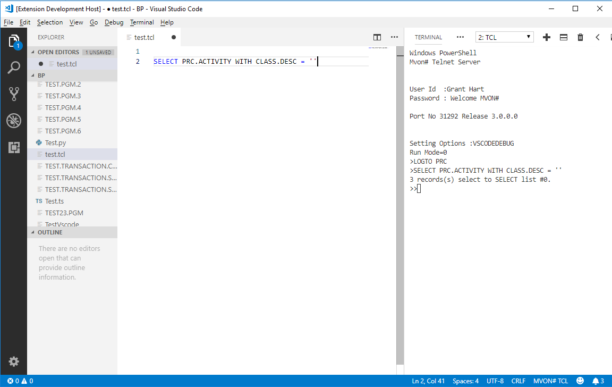Viewport: 612px width, 387px height.
Task: Open the Help menu
Action: tap(167, 22)
